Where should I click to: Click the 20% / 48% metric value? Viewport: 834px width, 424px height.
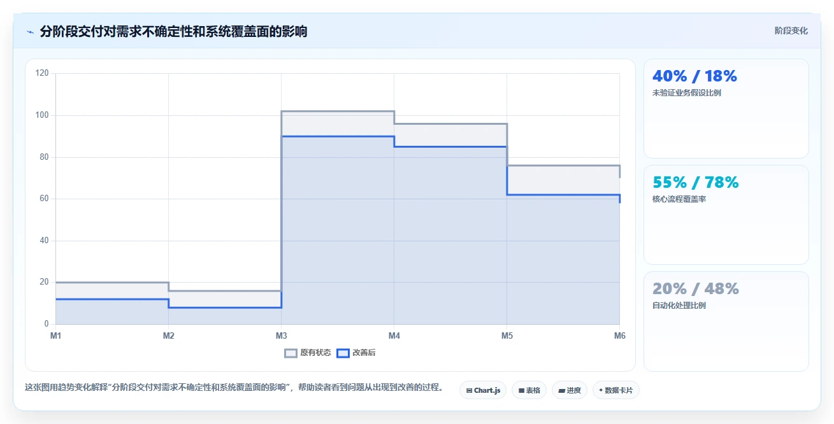point(696,289)
